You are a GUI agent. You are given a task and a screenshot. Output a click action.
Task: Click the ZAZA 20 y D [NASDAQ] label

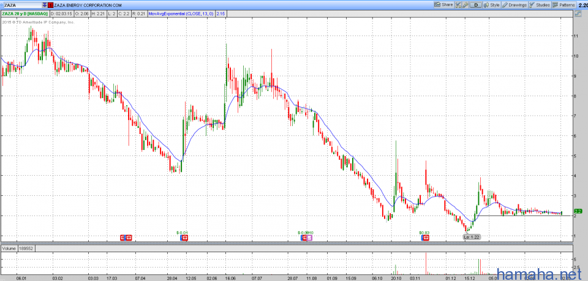[x=26, y=14]
